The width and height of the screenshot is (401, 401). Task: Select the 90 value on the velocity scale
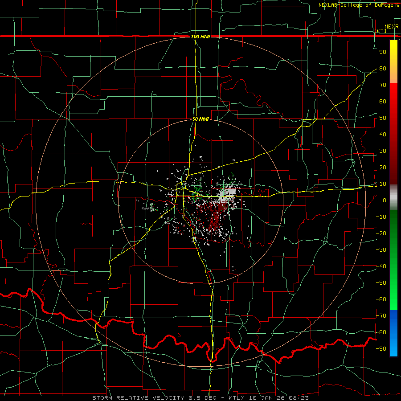383,52
